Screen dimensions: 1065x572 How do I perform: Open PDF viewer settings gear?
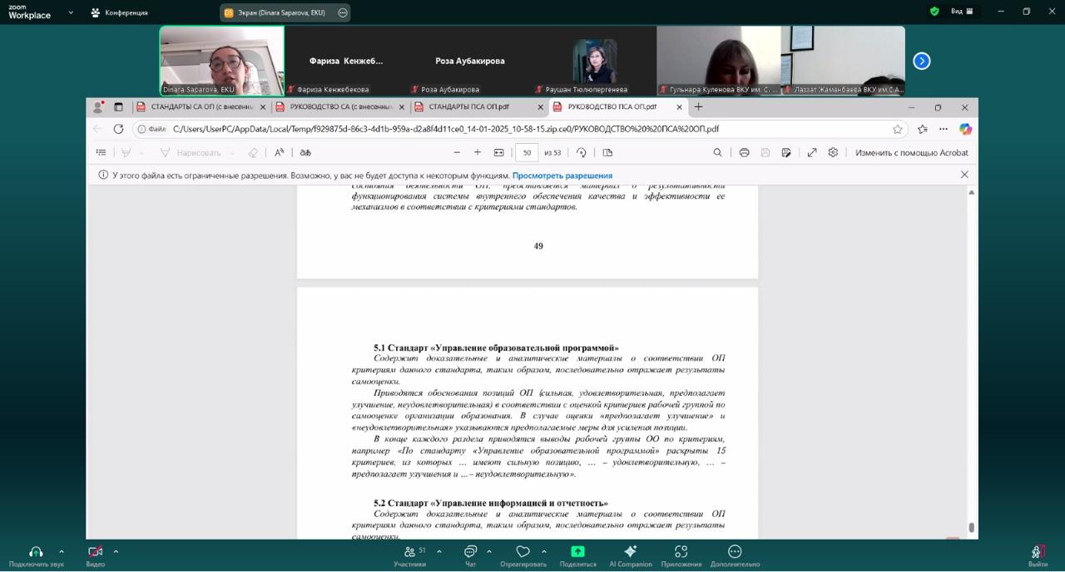coord(833,153)
